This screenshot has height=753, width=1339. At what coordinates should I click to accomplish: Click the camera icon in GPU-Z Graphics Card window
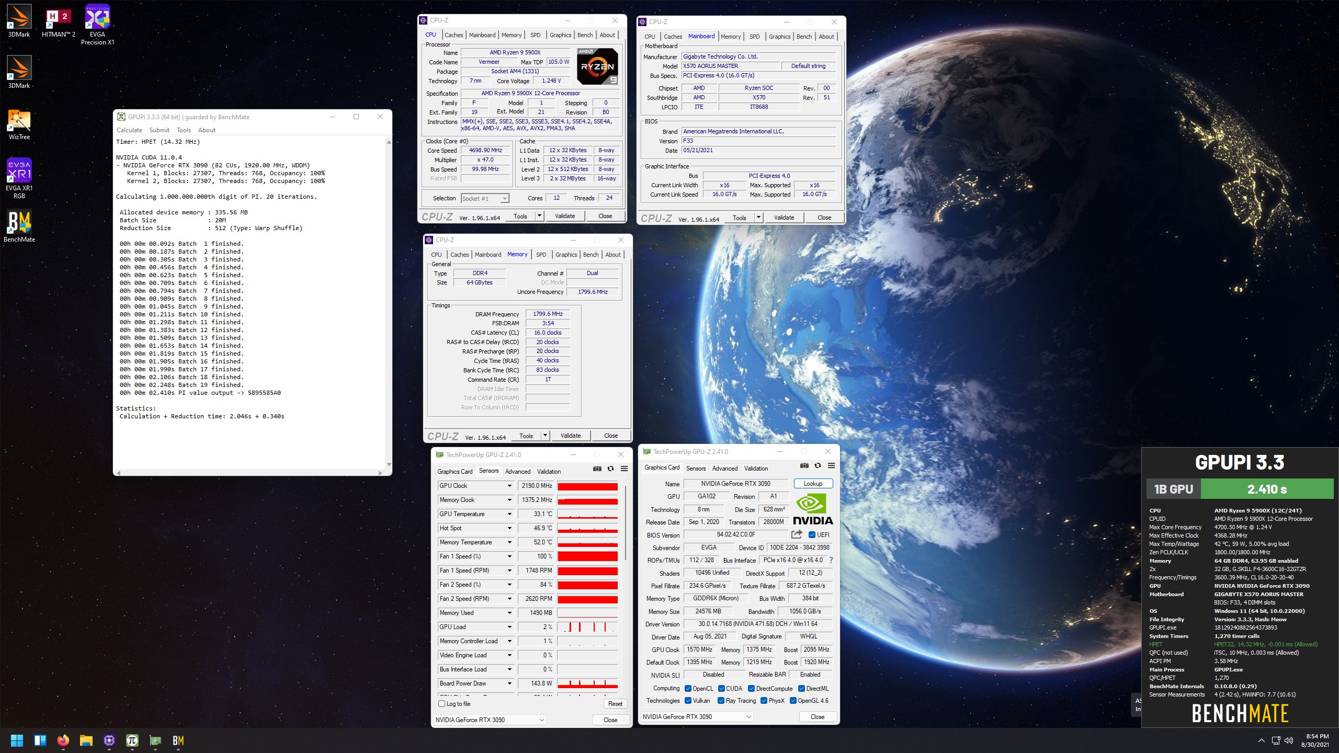pos(804,465)
